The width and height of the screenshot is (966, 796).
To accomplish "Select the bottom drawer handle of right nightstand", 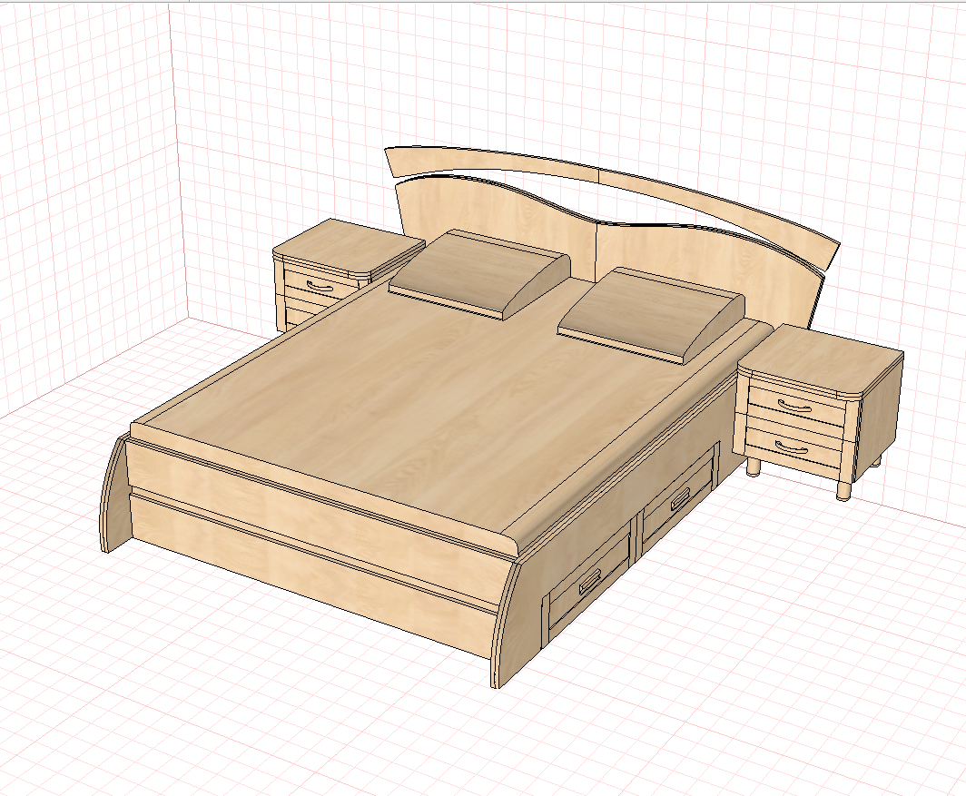I will coord(791,447).
